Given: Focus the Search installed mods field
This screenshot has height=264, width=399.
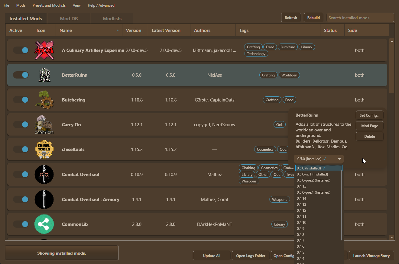Looking at the screenshot, I should [x=360, y=18].
